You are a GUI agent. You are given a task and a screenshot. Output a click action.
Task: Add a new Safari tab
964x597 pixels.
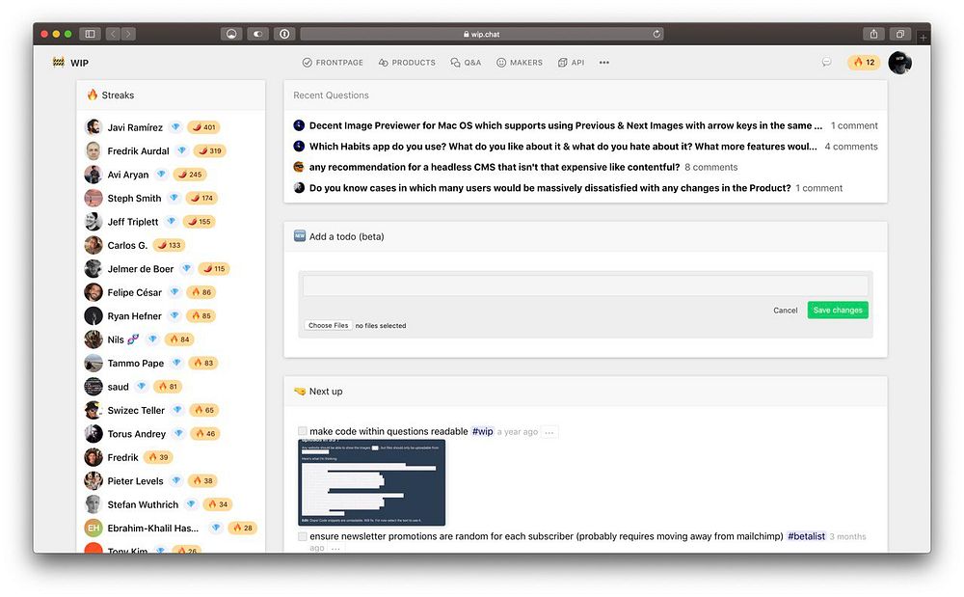(924, 38)
